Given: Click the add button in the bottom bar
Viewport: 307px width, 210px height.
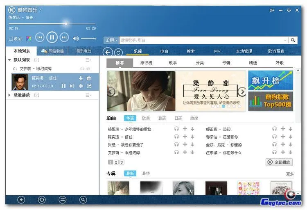Looking at the screenshot, I should click(21, 200).
